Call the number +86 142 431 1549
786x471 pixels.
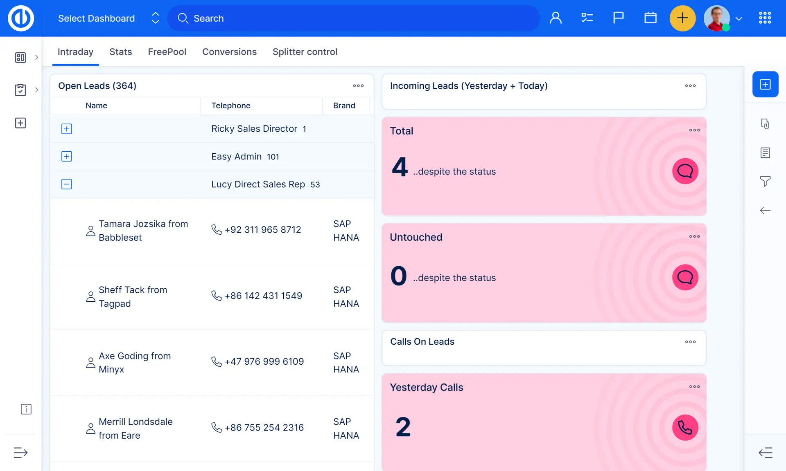[263, 296]
